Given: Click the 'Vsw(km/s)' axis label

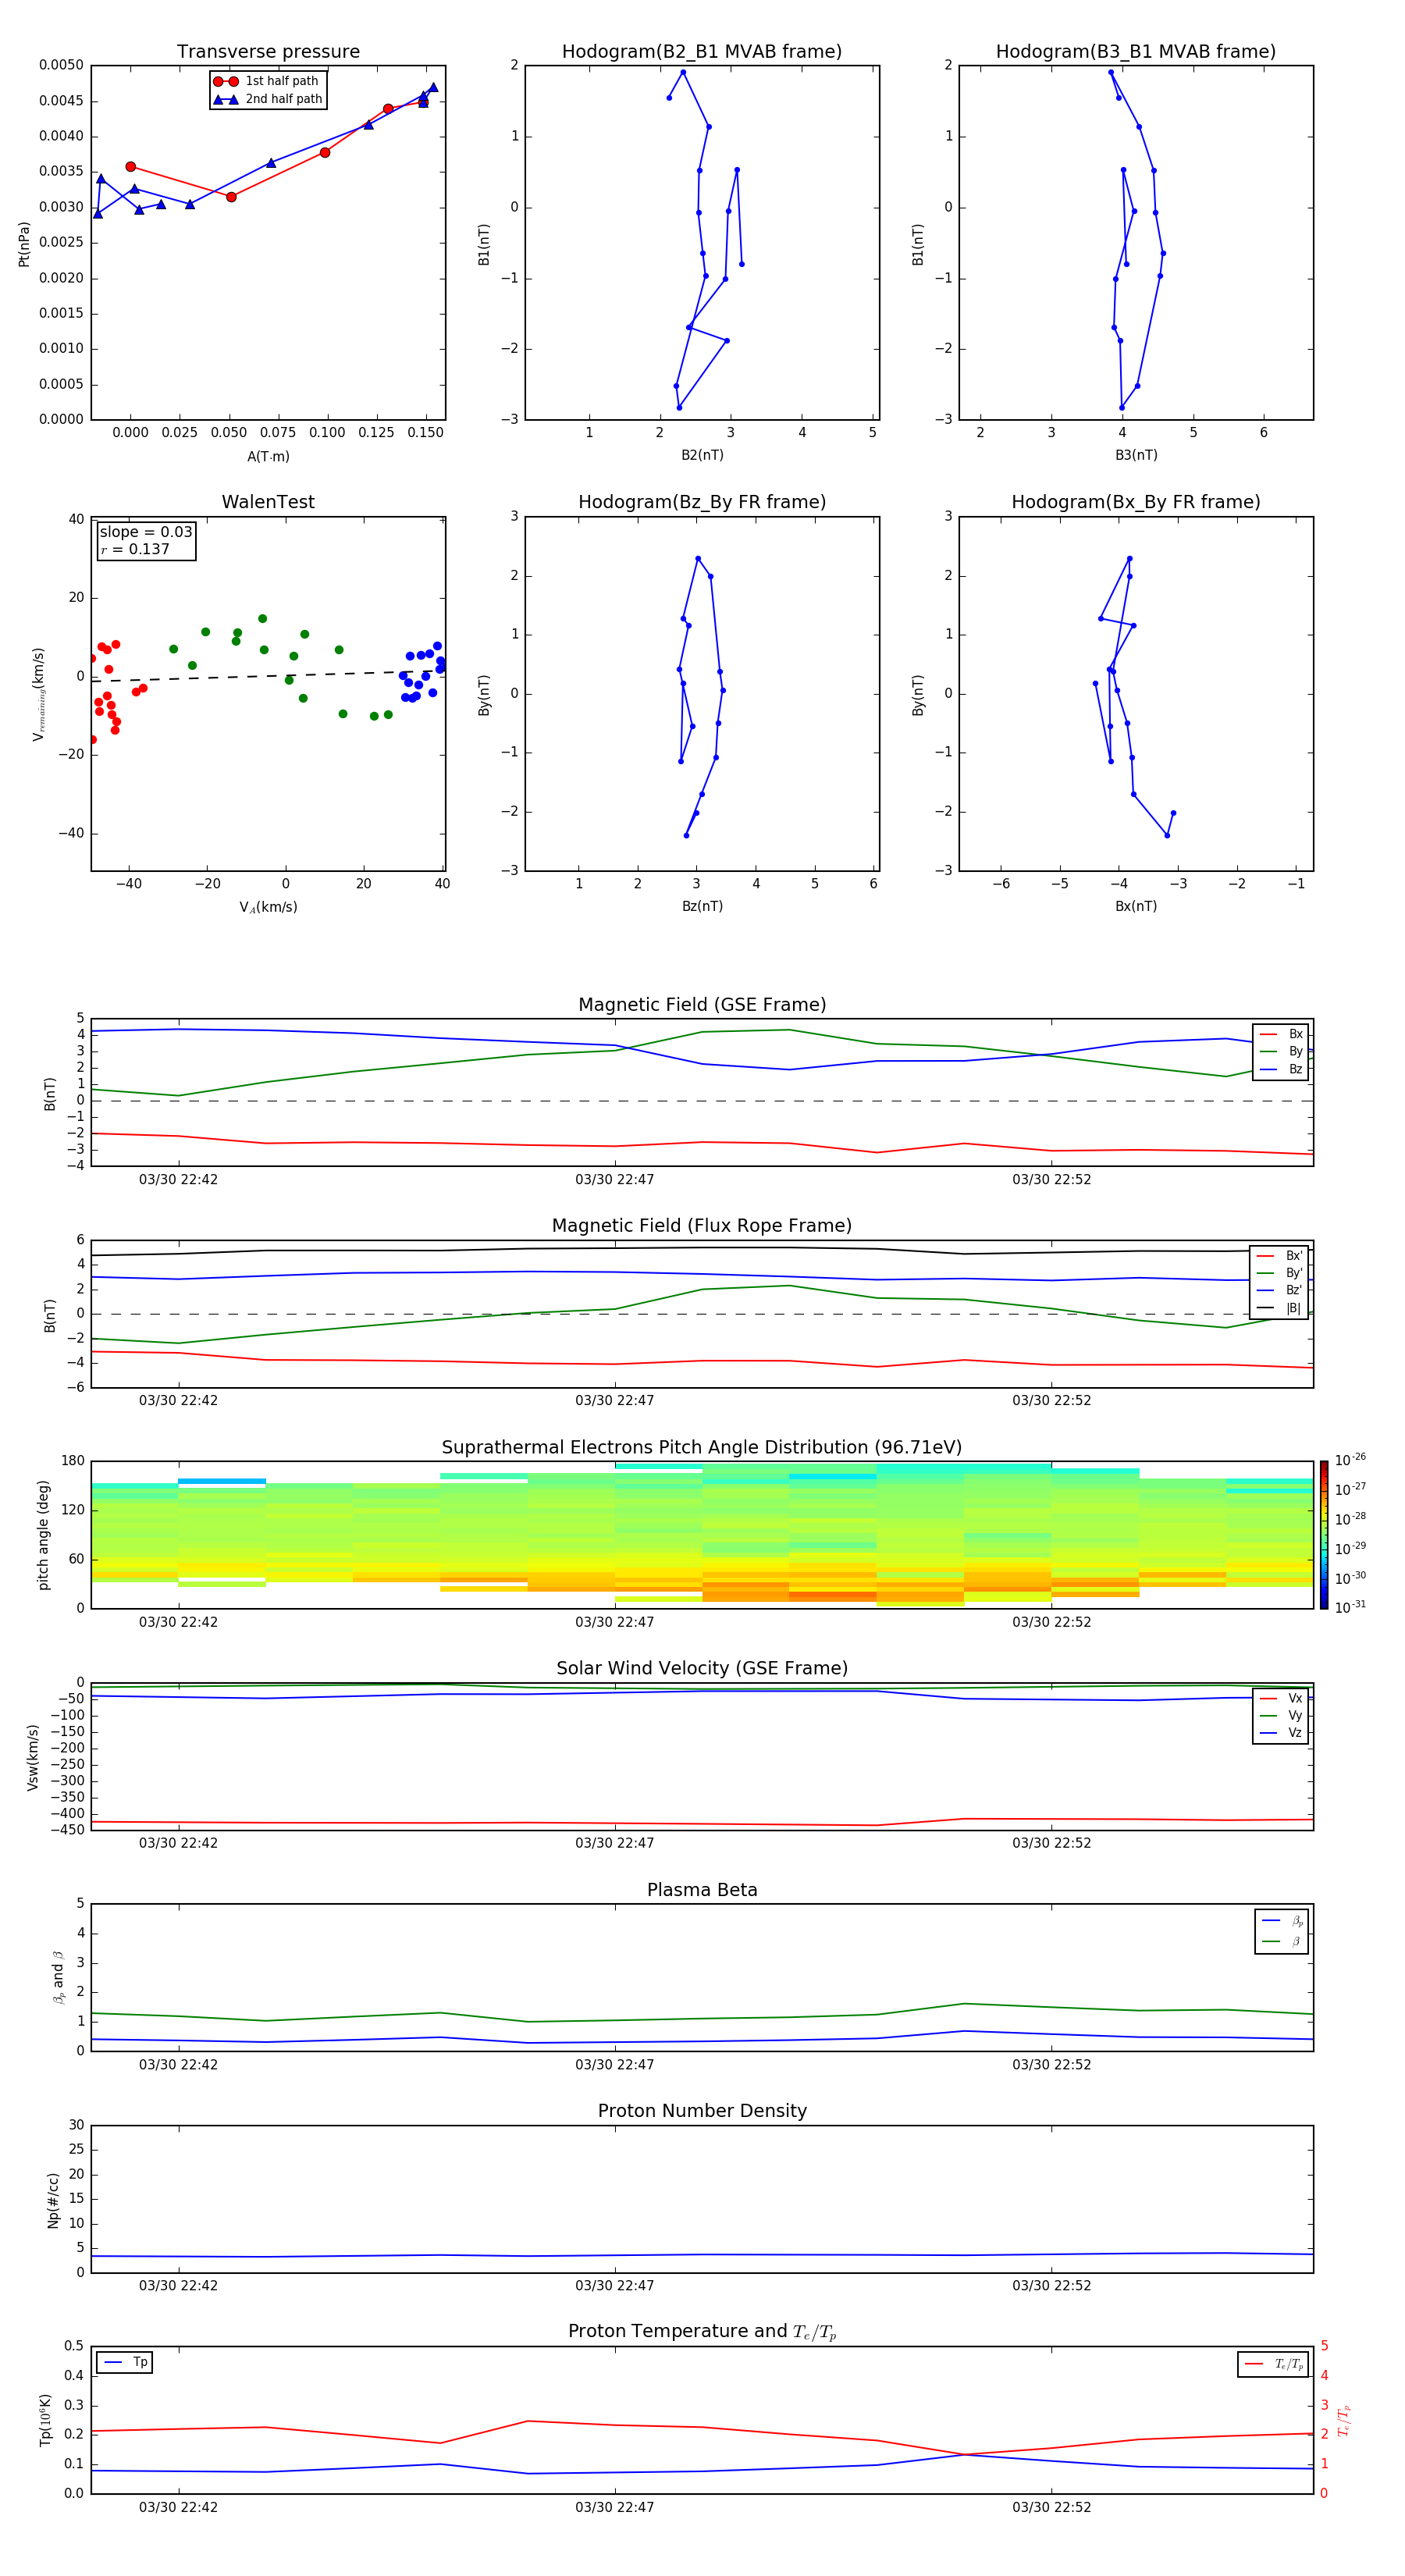Looking at the screenshot, I should (x=33, y=1757).
